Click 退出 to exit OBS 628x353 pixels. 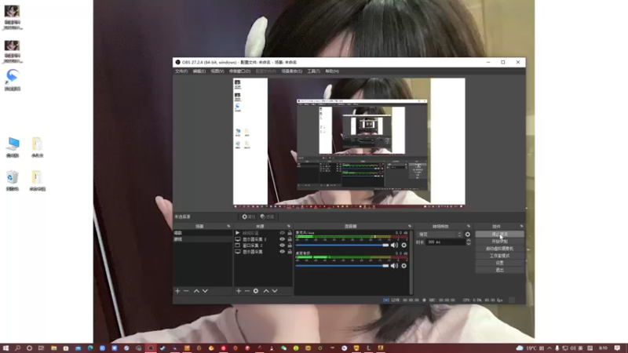(499, 270)
